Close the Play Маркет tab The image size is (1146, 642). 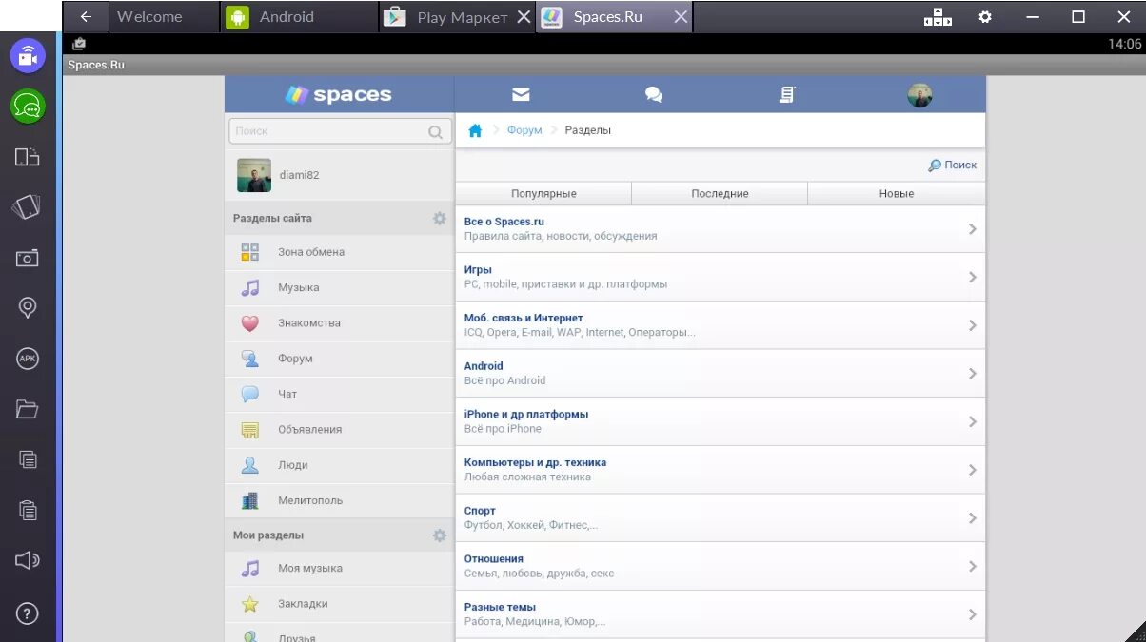point(524,17)
